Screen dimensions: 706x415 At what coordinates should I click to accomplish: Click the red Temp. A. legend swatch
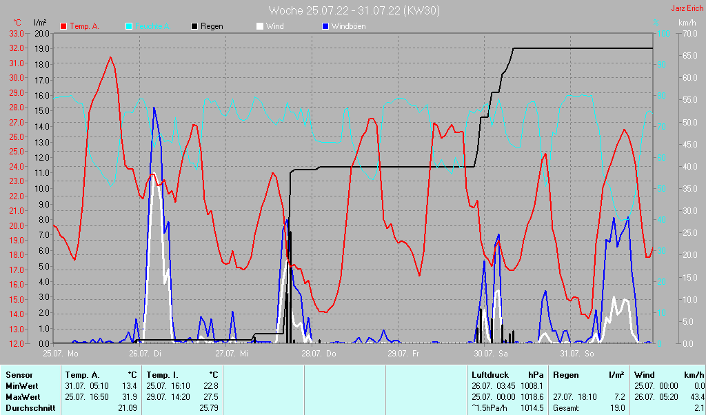[x=63, y=26]
